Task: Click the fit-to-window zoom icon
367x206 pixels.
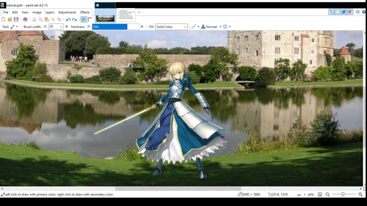Action: point(320,195)
